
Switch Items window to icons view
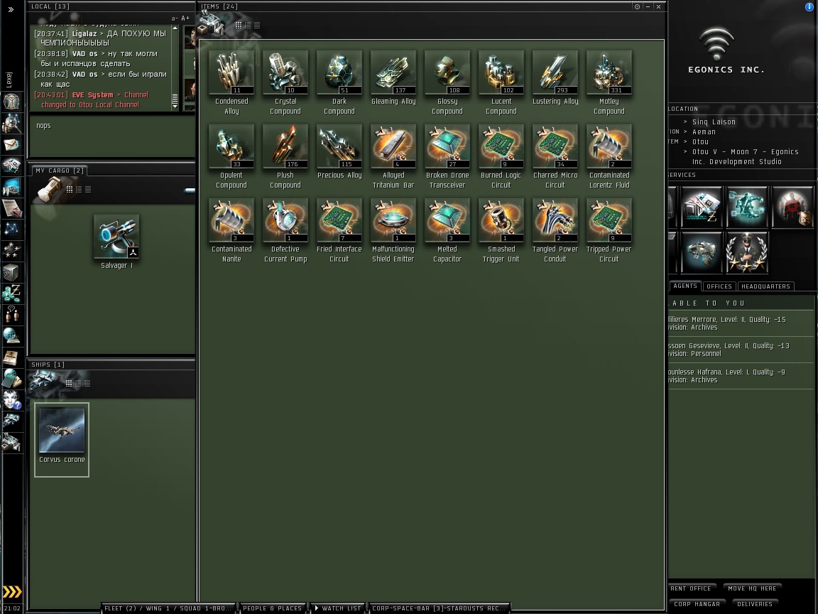pyautogui.click(x=239, y=25)
